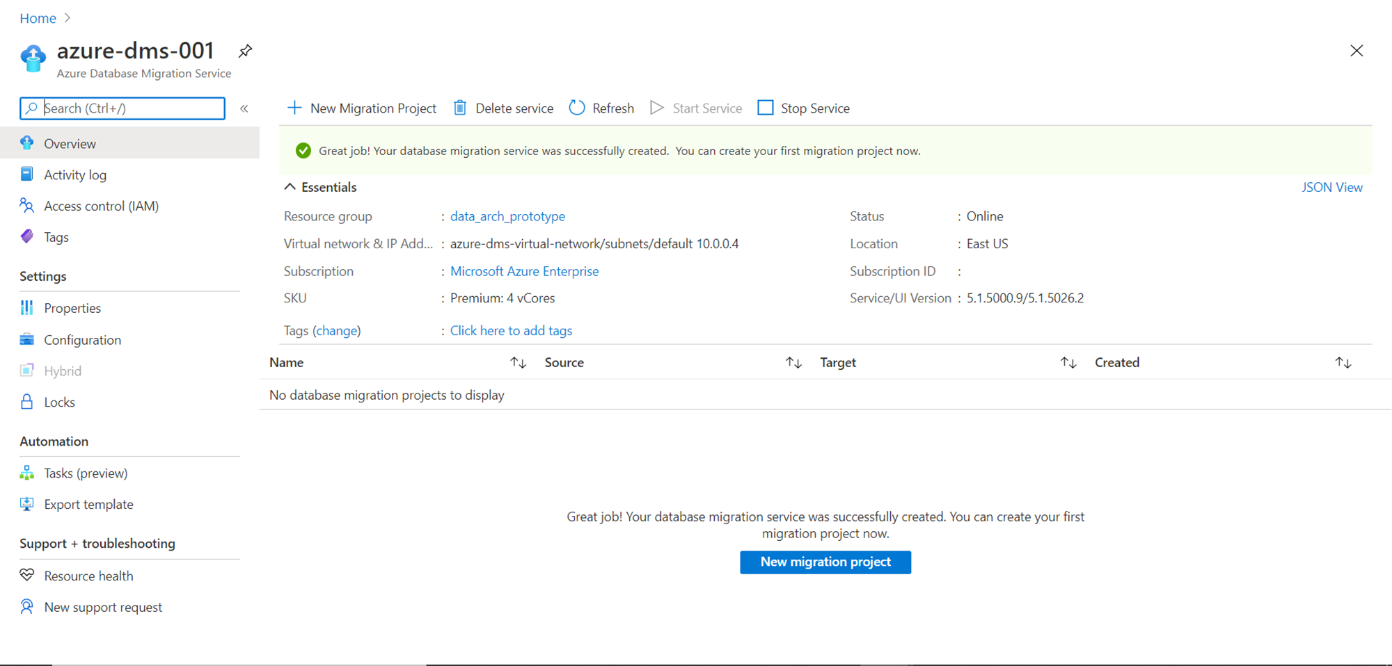Click the Export template icon
This screenshot has height=666, width=1392.
27,504
